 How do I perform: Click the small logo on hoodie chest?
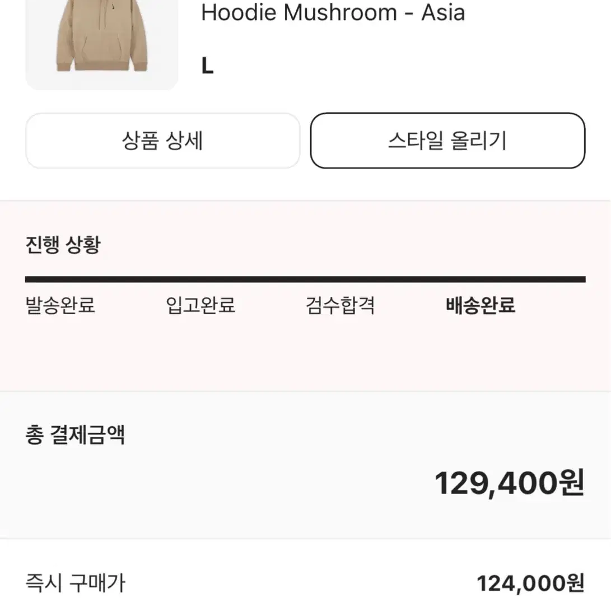113,7
